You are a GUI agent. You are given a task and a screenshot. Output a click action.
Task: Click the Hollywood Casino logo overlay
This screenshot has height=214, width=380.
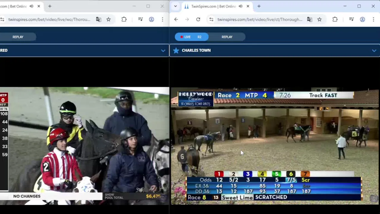(x=196, y=99)
